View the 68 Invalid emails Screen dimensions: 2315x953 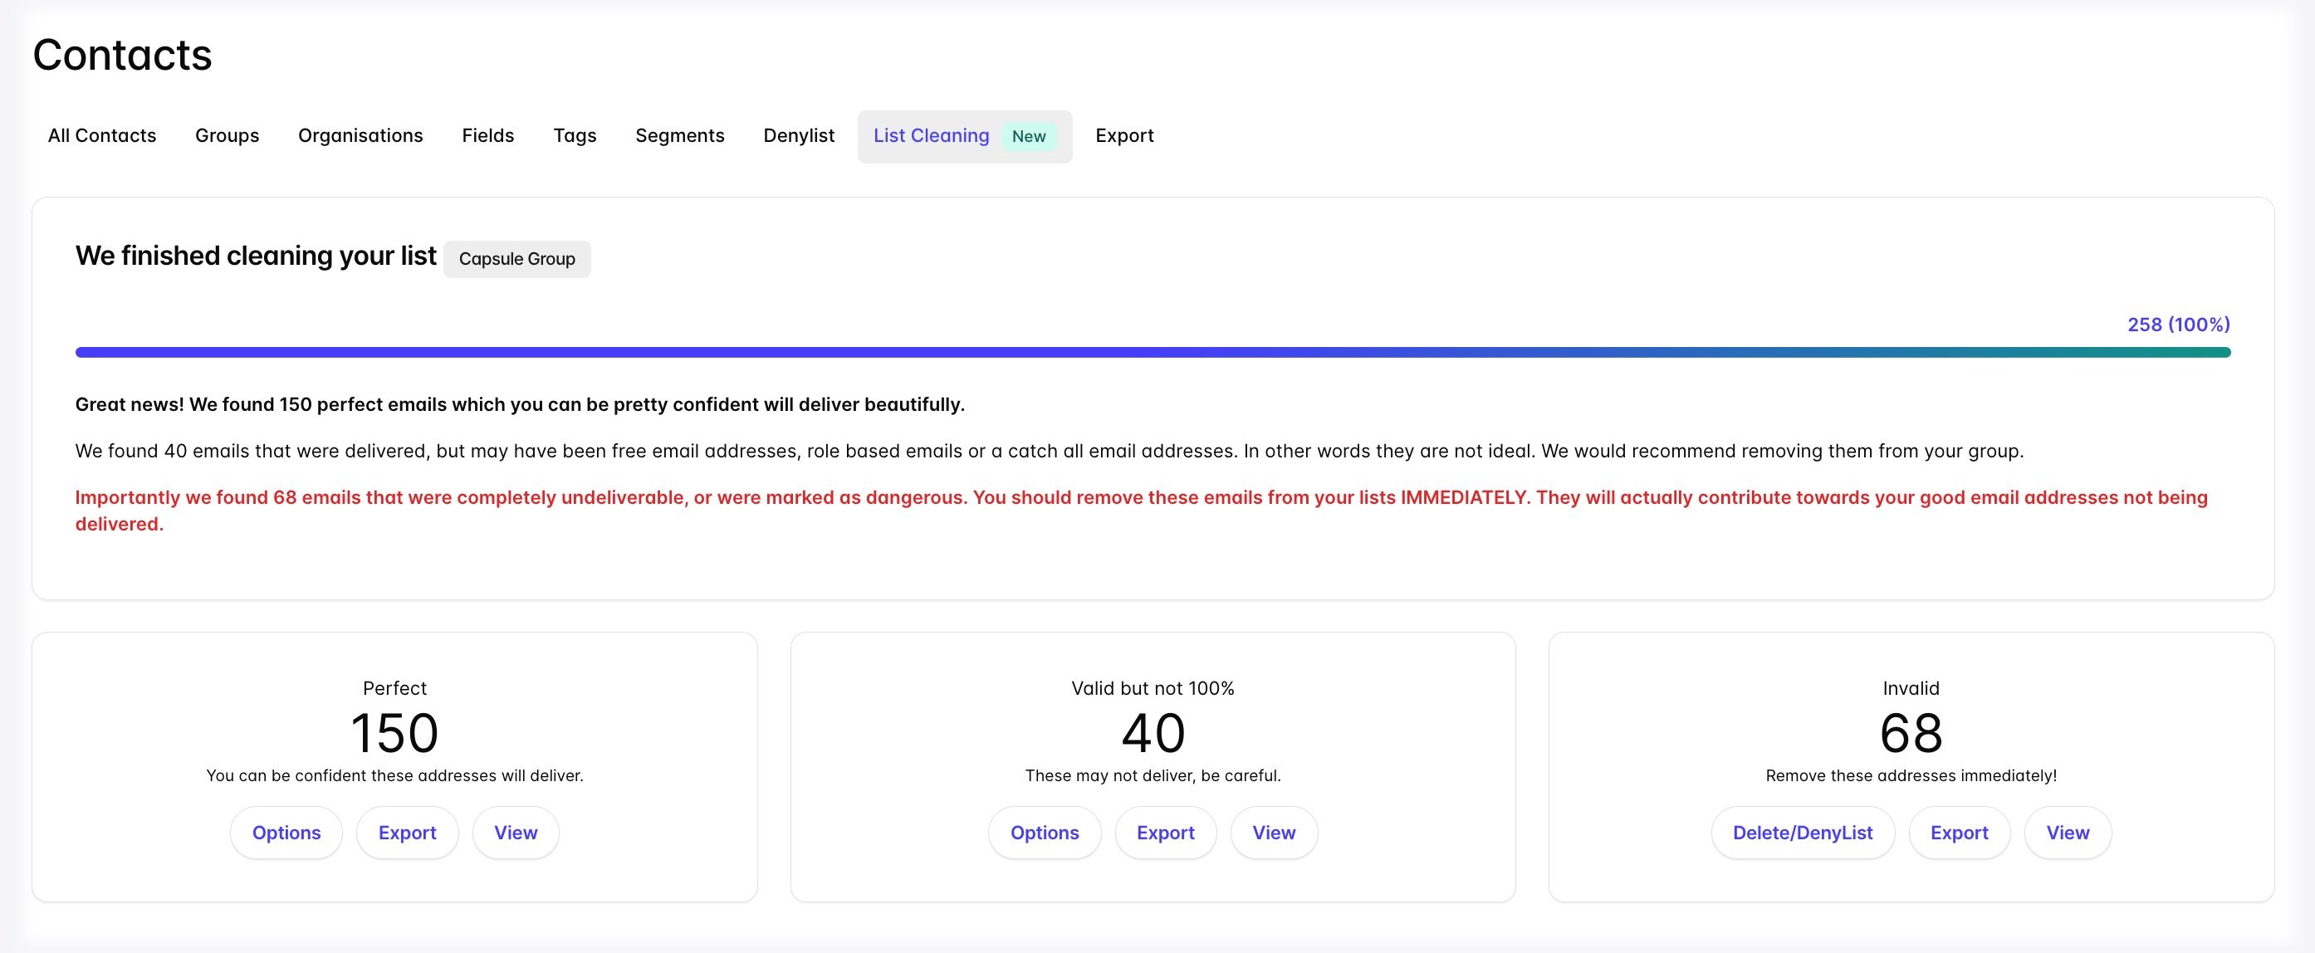click(x=2067, y=833)
